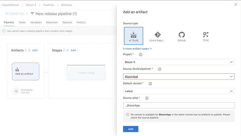This screenshot has width=241, height=136.
Task: Click Add next to Artifacts
Action: (x=33, y=50)
